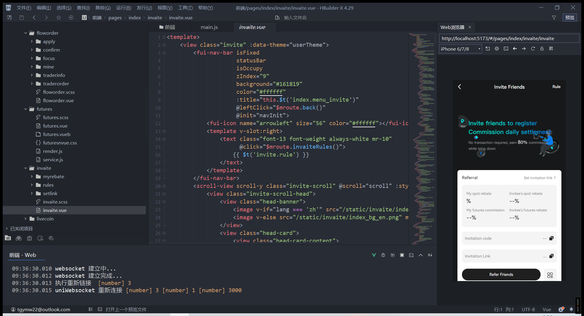Image resolution: width=584 pixels, height=316 pixels.
Task: Click the reload icon in Web browser toolbar
Action: point(533,49)
